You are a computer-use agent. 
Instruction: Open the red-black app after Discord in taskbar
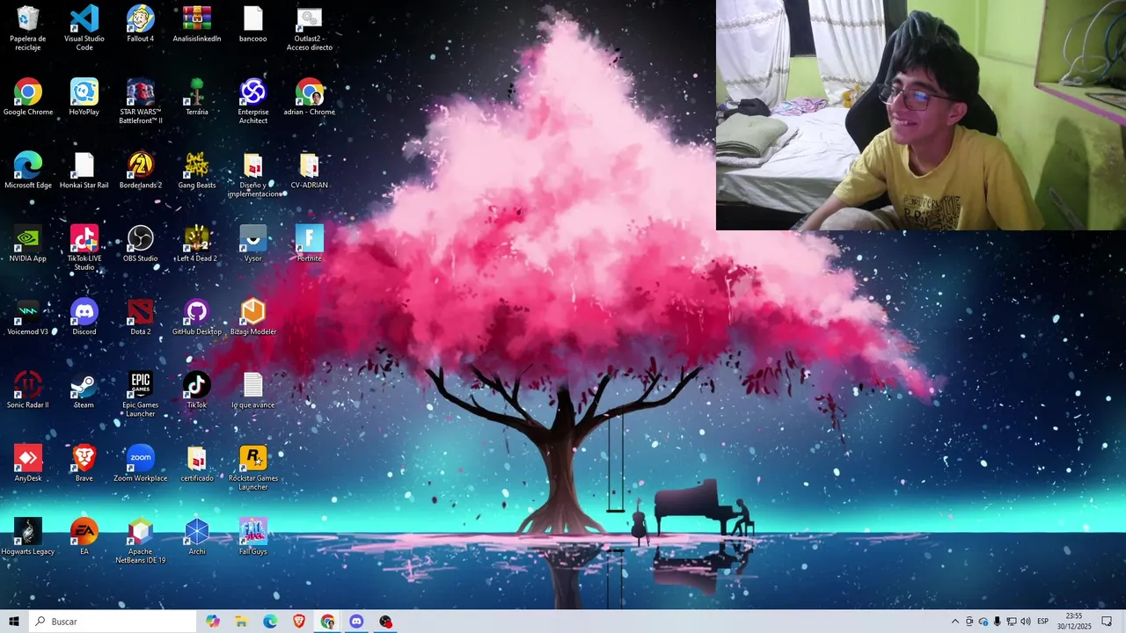click(x=385, y=622)
